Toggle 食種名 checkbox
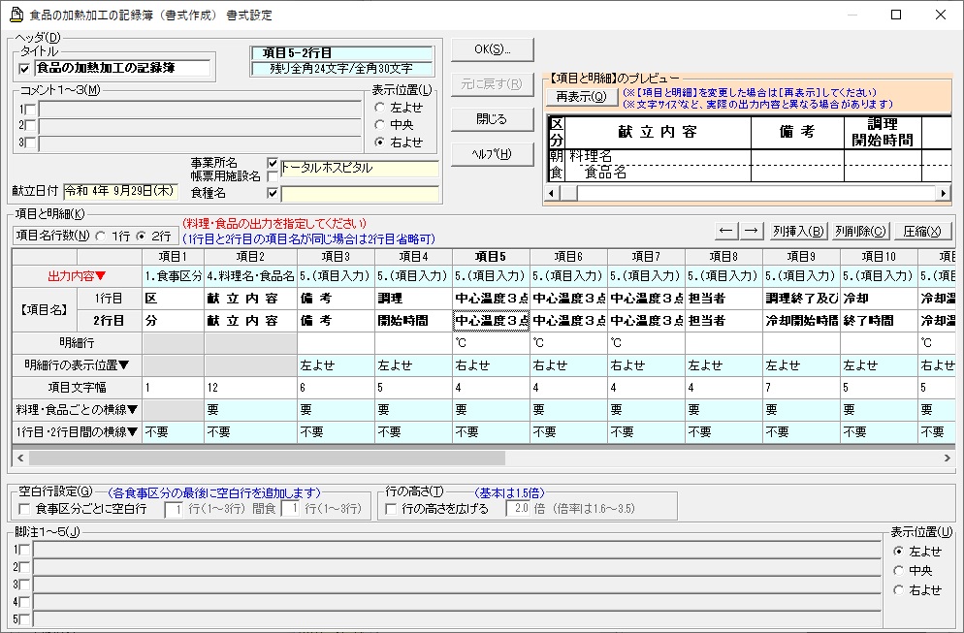 point(273,193)
